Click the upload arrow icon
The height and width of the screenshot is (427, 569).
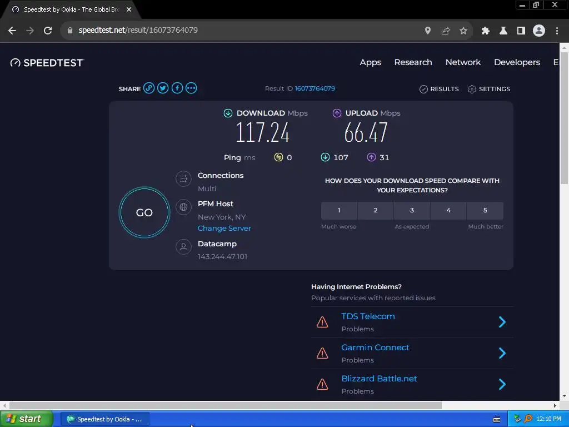point(337,113)
